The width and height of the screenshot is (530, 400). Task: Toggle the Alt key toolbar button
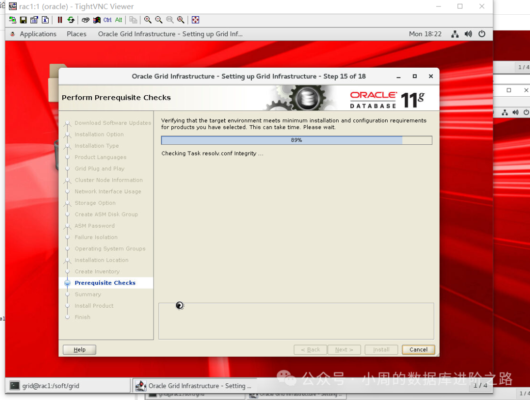click(118, 20)
